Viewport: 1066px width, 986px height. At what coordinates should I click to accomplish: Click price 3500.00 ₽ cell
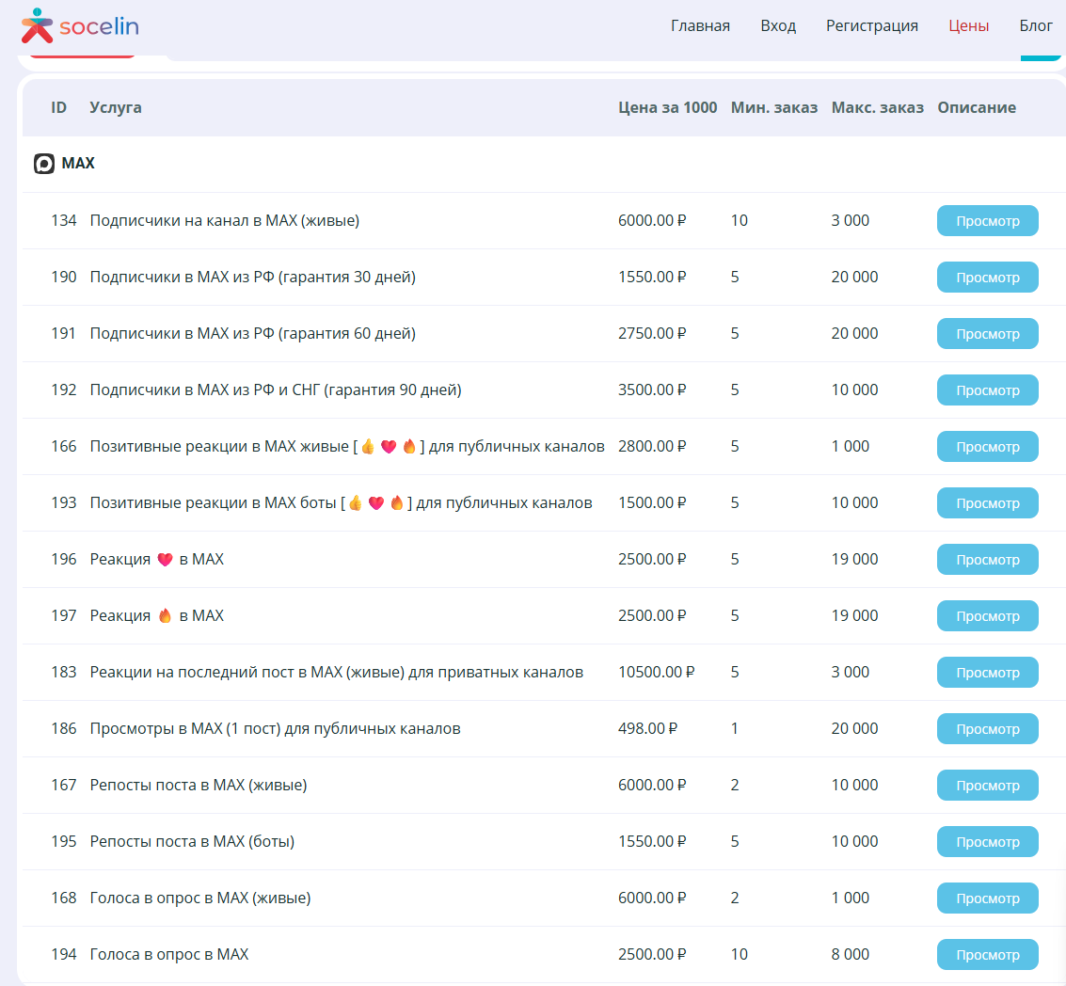(x=652, y=390)
